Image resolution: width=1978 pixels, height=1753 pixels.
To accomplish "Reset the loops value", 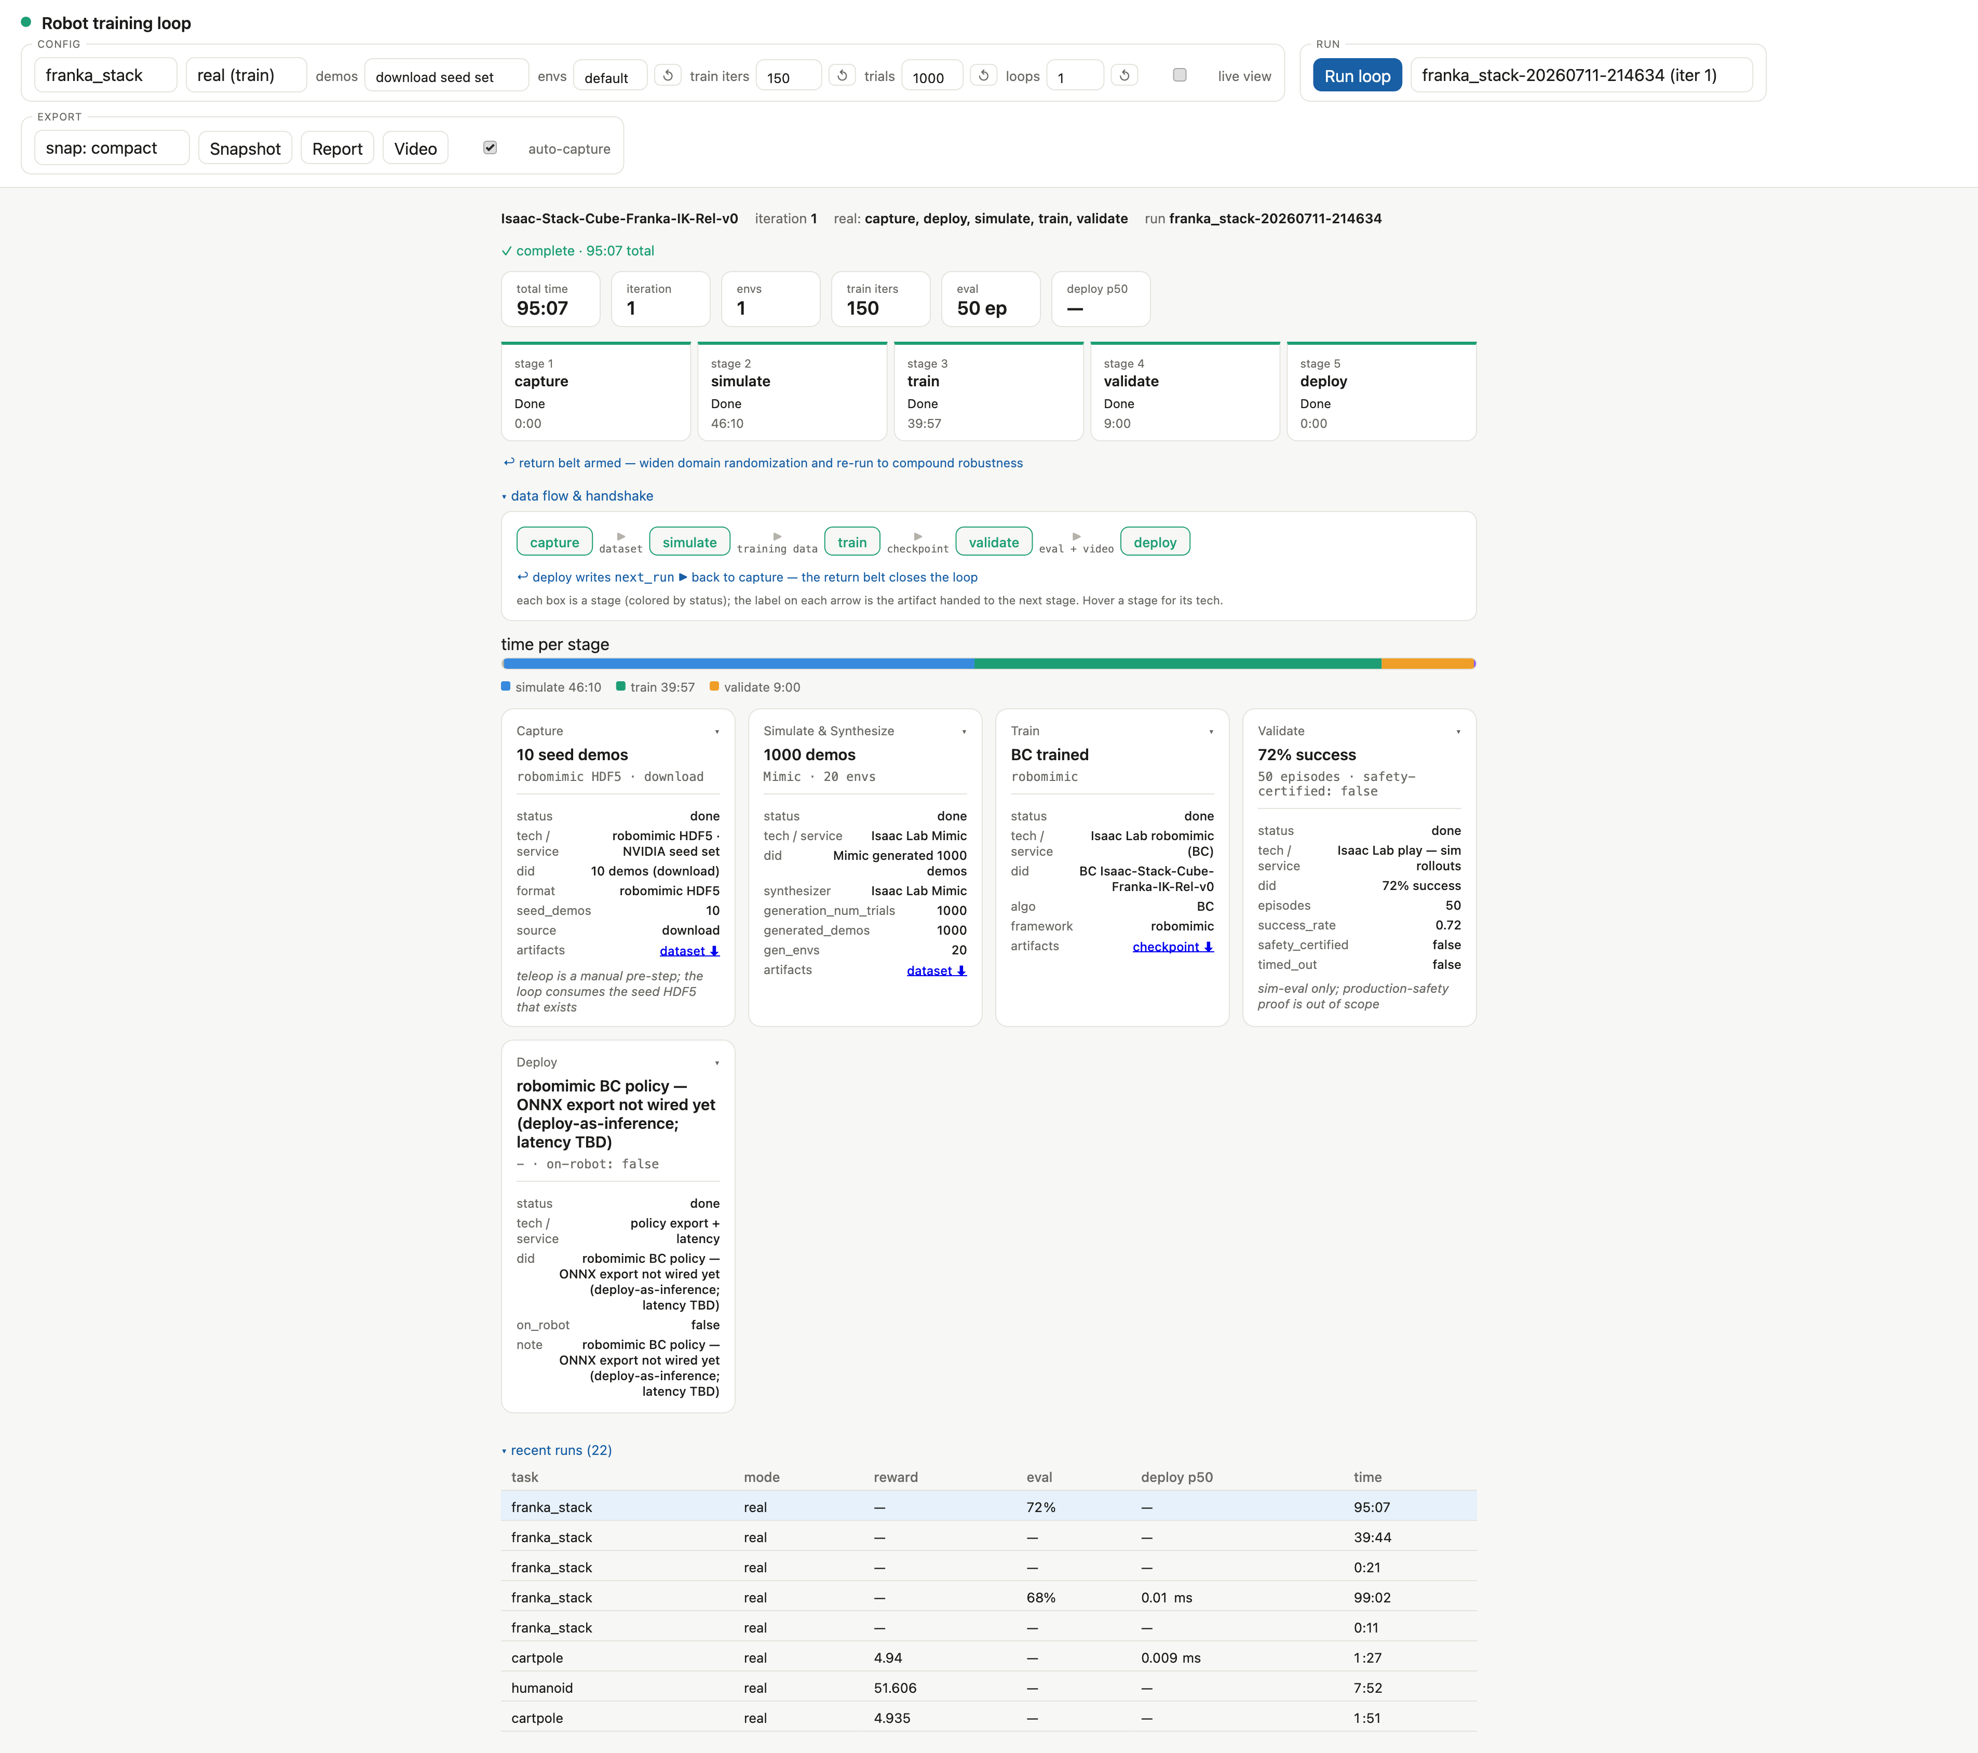I will tap(1125, 75).
